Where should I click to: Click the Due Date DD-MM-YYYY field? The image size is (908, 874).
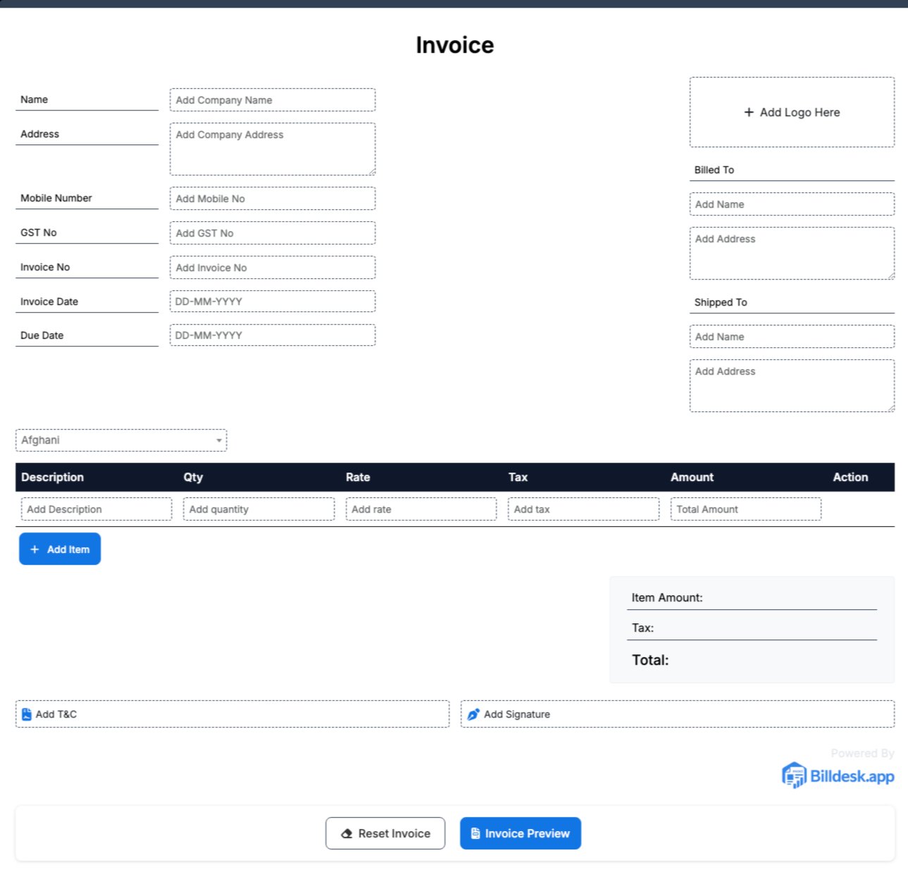273,335
